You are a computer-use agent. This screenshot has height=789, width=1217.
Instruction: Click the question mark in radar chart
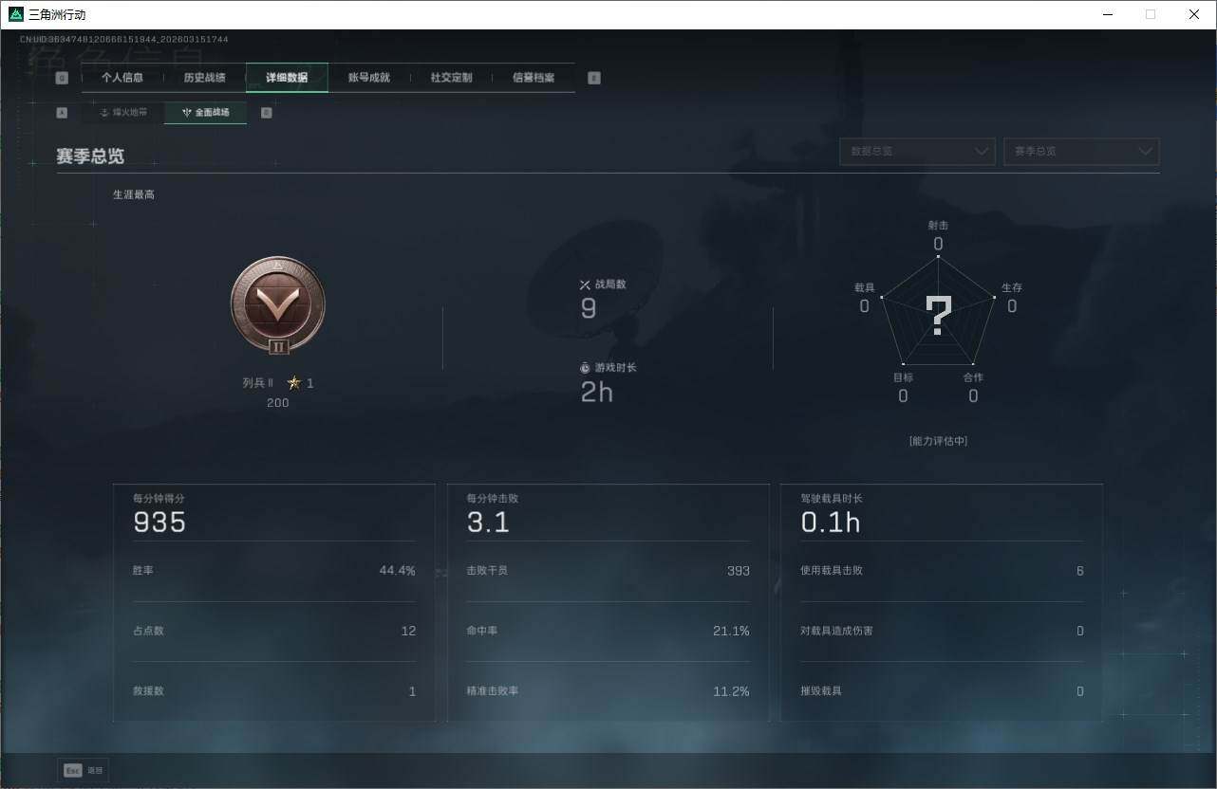[x=938, y=316]
